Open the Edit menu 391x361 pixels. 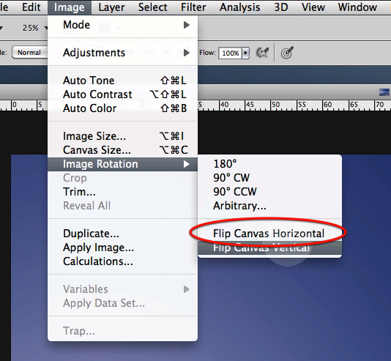[x=31, y=7]
